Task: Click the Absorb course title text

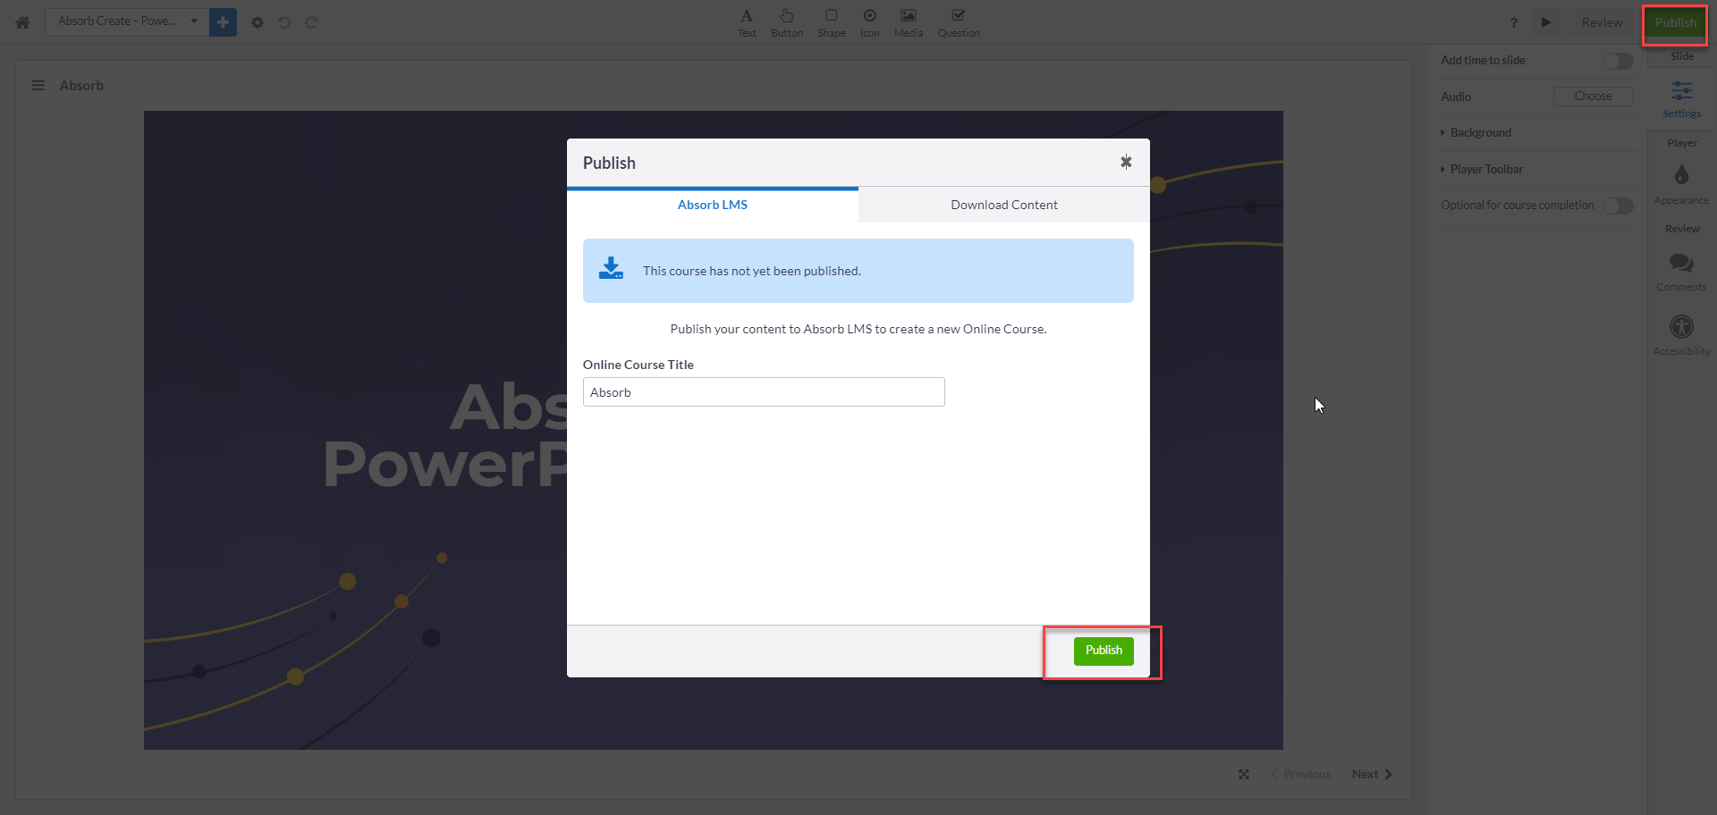Action: (x=81, y=86)
